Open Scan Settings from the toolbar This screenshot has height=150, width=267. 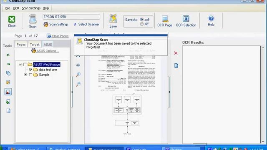coord(56,24)
